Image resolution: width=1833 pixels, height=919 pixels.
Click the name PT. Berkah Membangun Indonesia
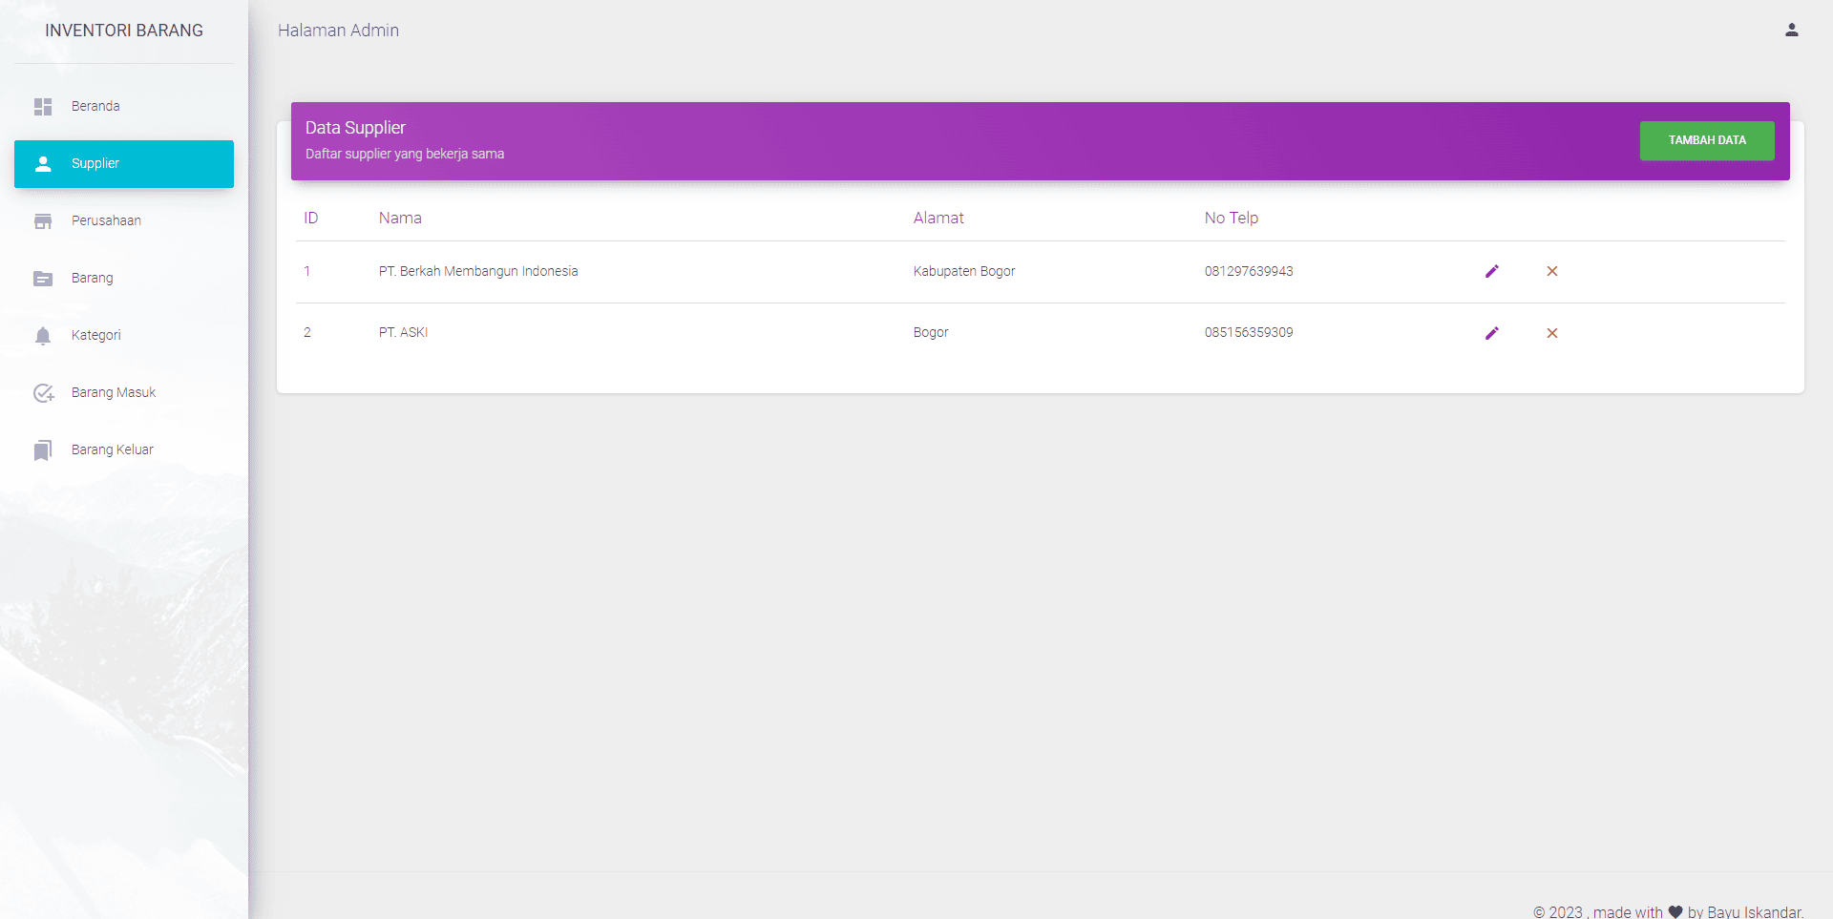(478, 271)
